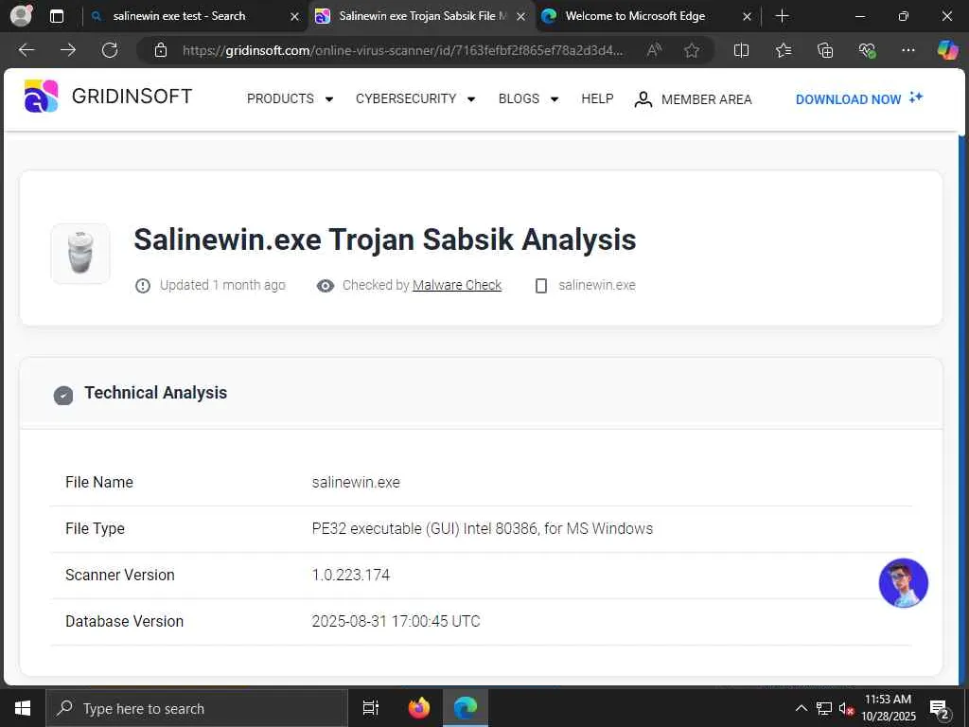Go to MEMBER AREA
This screenshot has height=727, width=969.
tap(693, 98)
